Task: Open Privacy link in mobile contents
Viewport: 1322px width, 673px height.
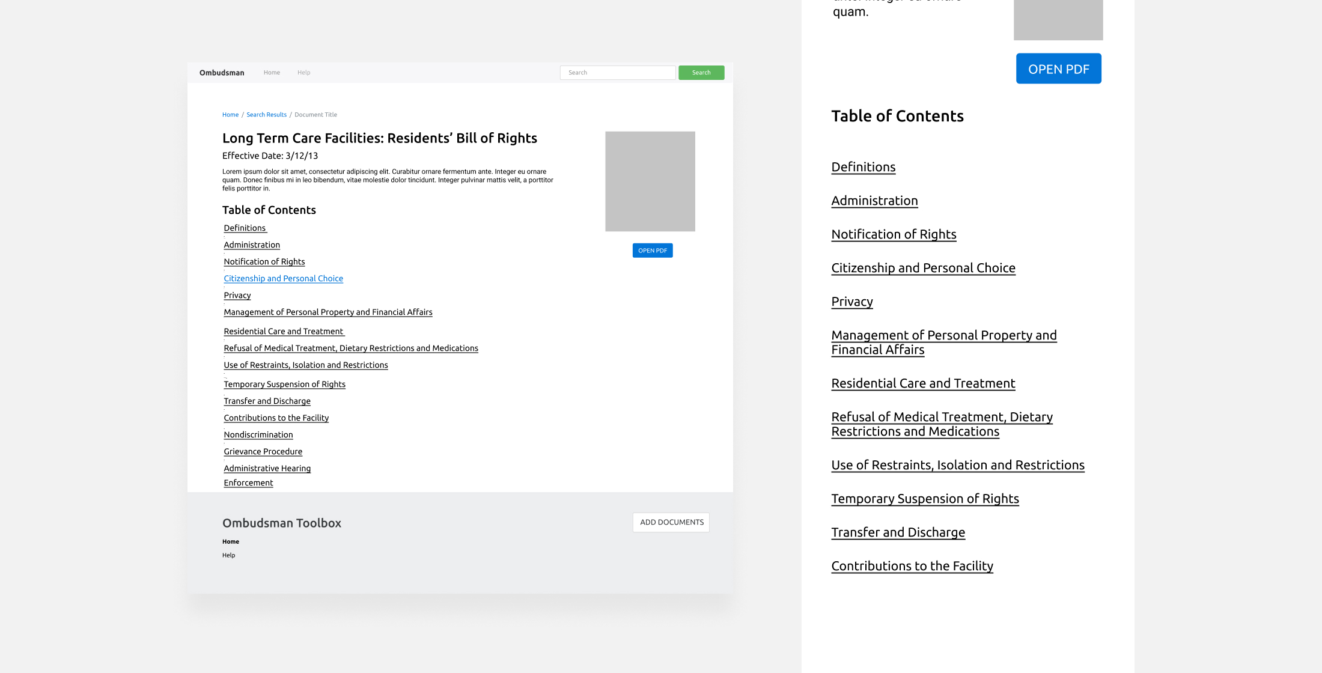Action: (x=851, y=302)
